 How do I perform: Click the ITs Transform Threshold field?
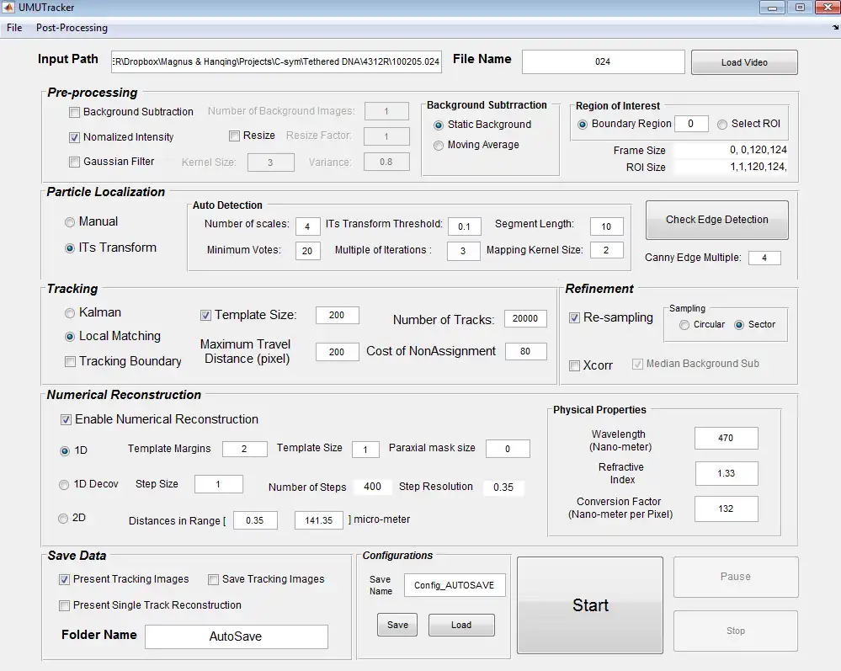tap(465, 226)
